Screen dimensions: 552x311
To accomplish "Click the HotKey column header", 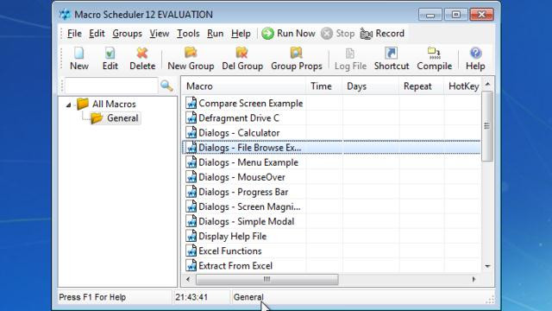I will 462,86.
